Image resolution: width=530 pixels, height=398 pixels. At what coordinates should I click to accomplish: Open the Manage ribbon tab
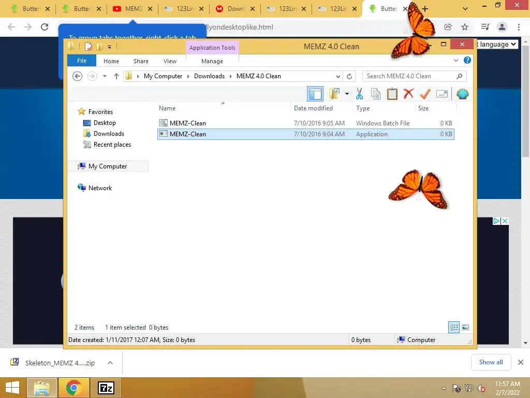click(212, 61)
